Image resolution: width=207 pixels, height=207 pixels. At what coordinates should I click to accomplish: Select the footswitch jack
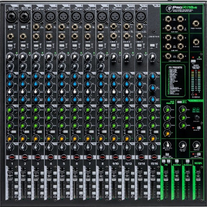point(196,24)
